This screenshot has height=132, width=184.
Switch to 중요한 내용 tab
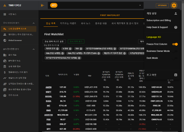tap(101, 23)
